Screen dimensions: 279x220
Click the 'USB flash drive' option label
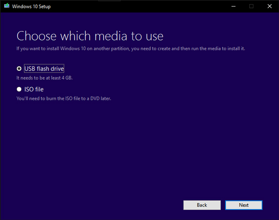tap(44, 69)
